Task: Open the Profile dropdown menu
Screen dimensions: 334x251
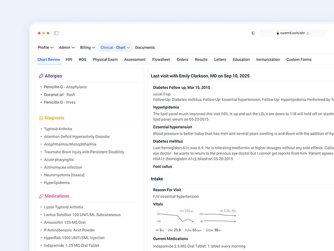Action: point(45,47)
